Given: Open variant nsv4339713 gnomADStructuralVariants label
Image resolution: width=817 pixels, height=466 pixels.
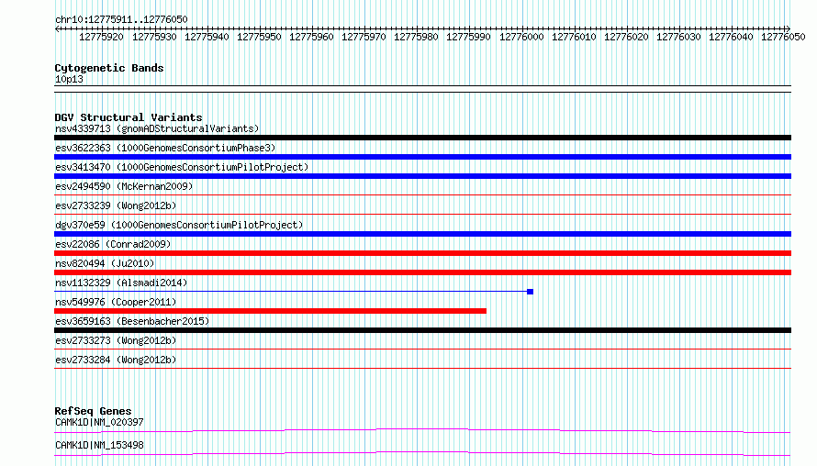Looking at the screenshot, I should click(157, 128).
